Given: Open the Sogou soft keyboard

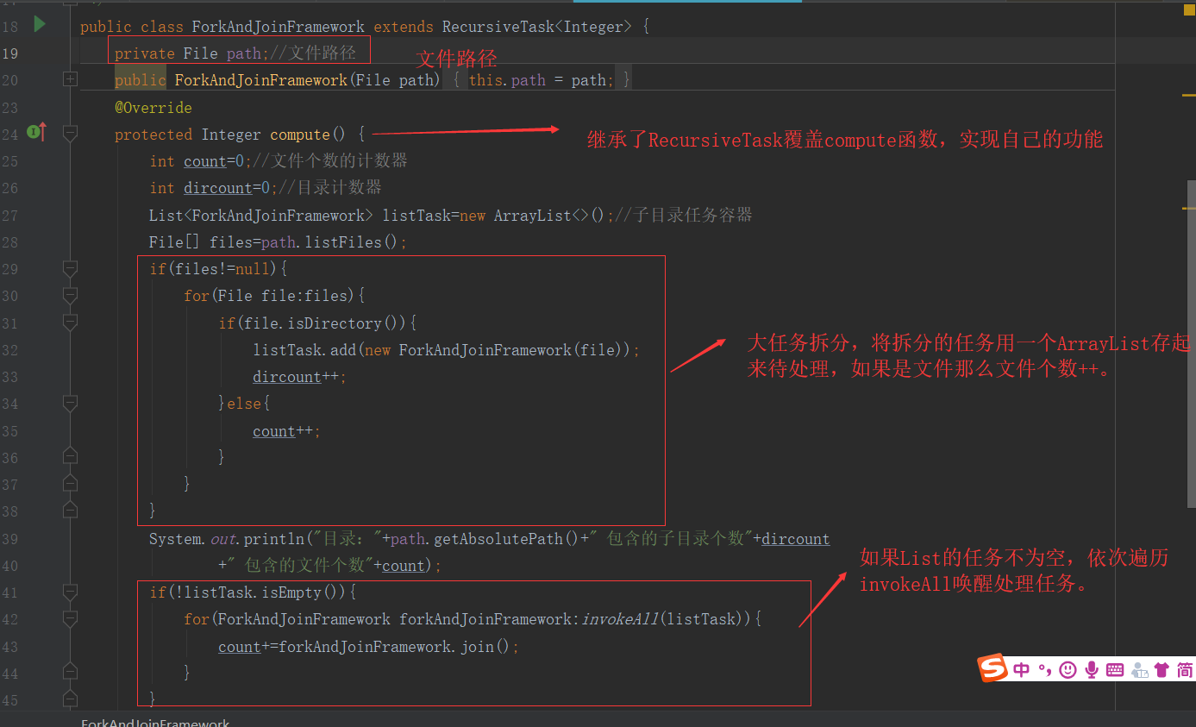Looking at the screenshot, I should [1114, 669].
